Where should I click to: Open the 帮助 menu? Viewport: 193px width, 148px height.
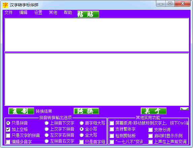[68, 12]
